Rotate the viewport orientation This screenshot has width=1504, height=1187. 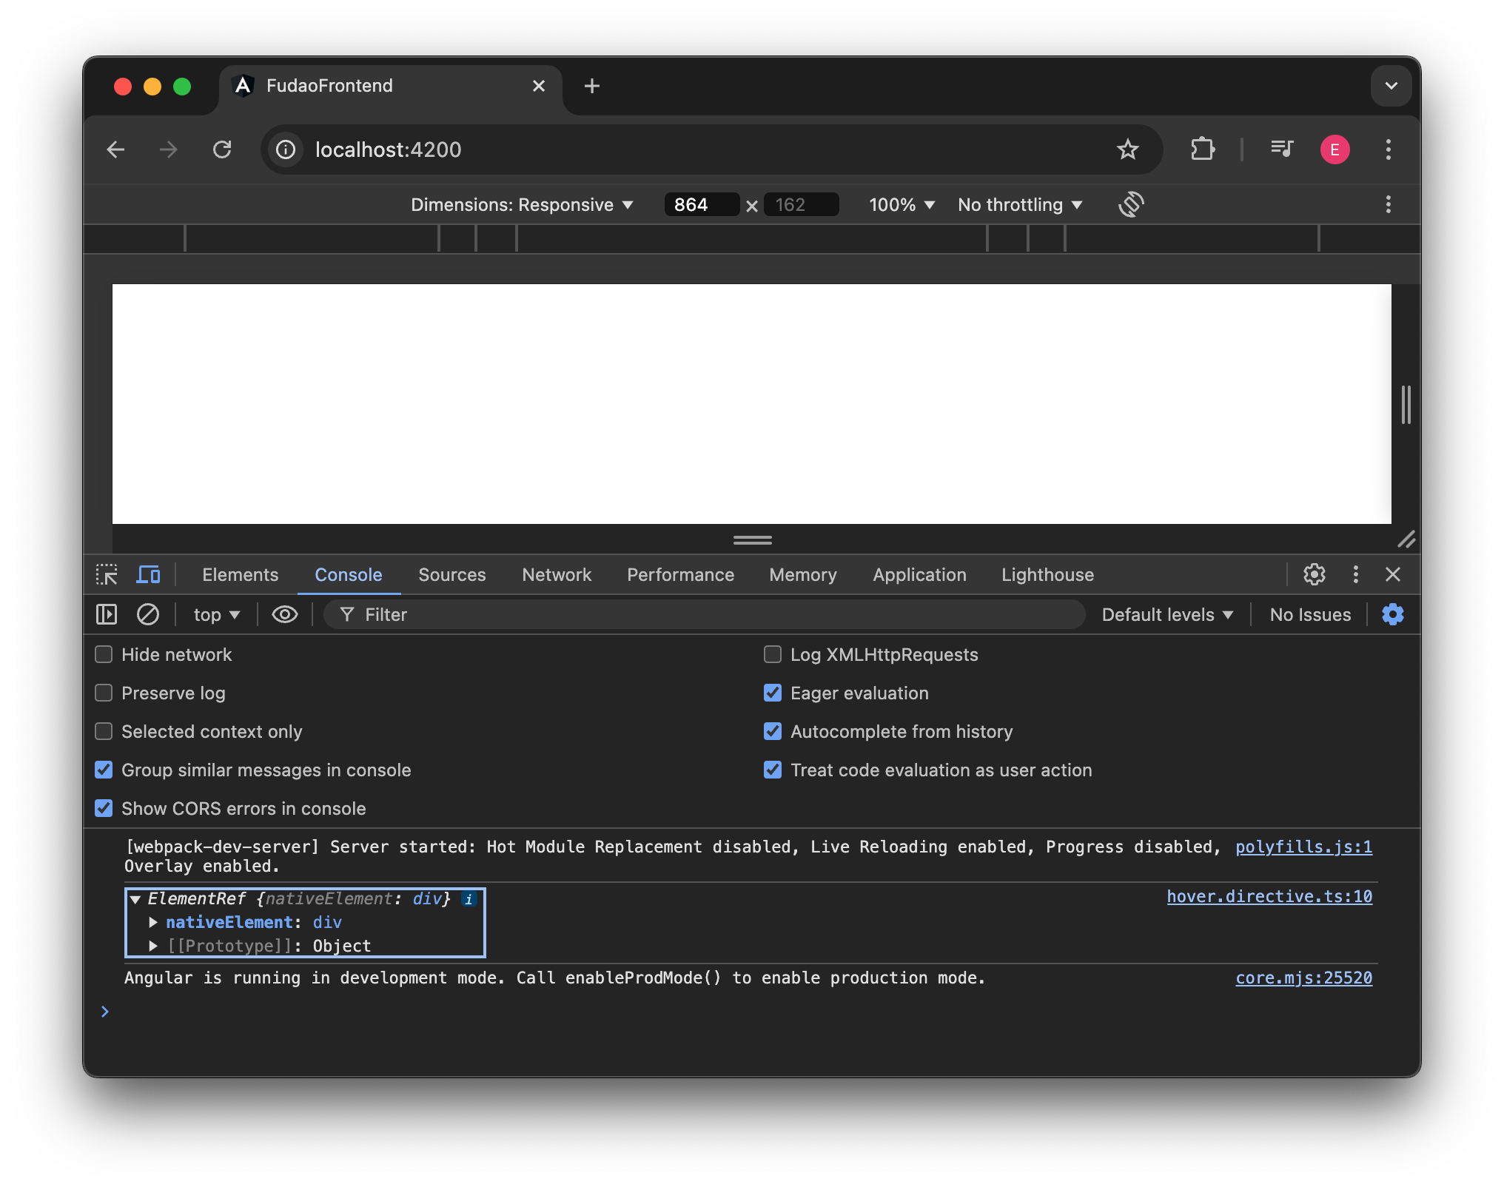1131,205
